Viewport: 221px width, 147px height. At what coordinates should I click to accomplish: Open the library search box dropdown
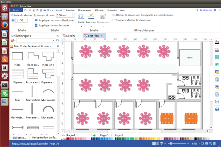[x=53, y=41]
